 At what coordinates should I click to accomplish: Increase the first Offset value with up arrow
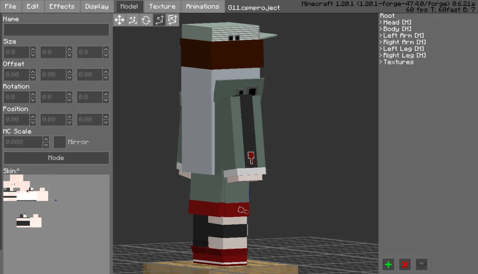pos(33,71)
